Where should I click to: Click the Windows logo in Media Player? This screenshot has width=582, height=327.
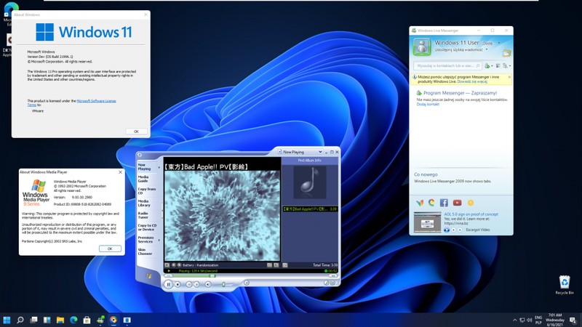coord(148,276)
